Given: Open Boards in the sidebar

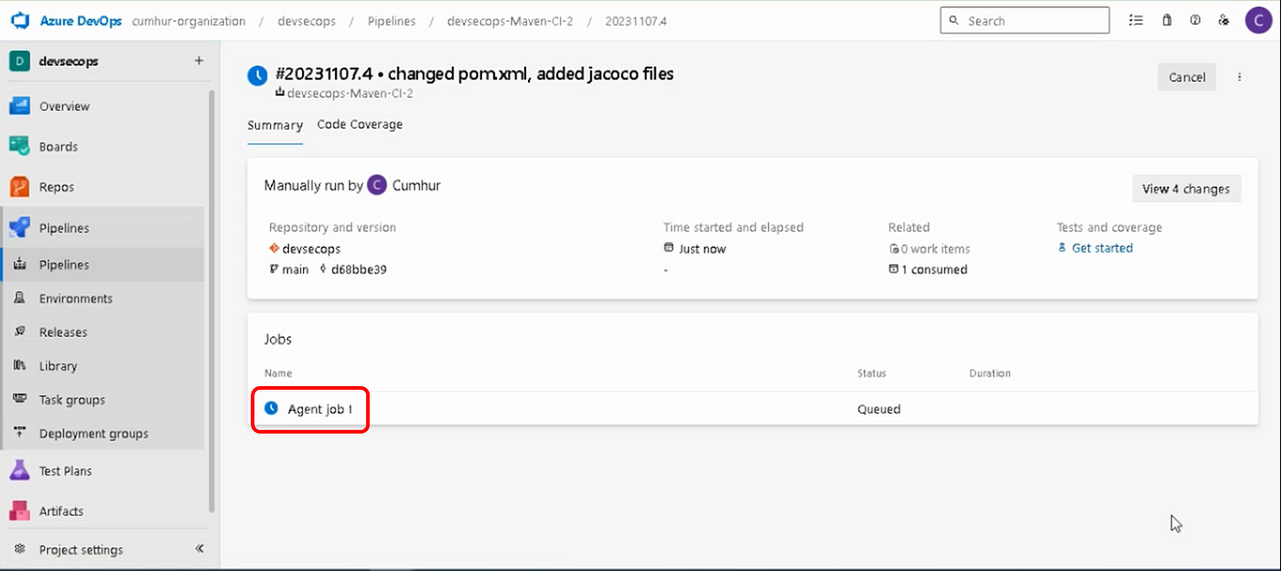Looking at the screenshot, I should pos(59,146).
